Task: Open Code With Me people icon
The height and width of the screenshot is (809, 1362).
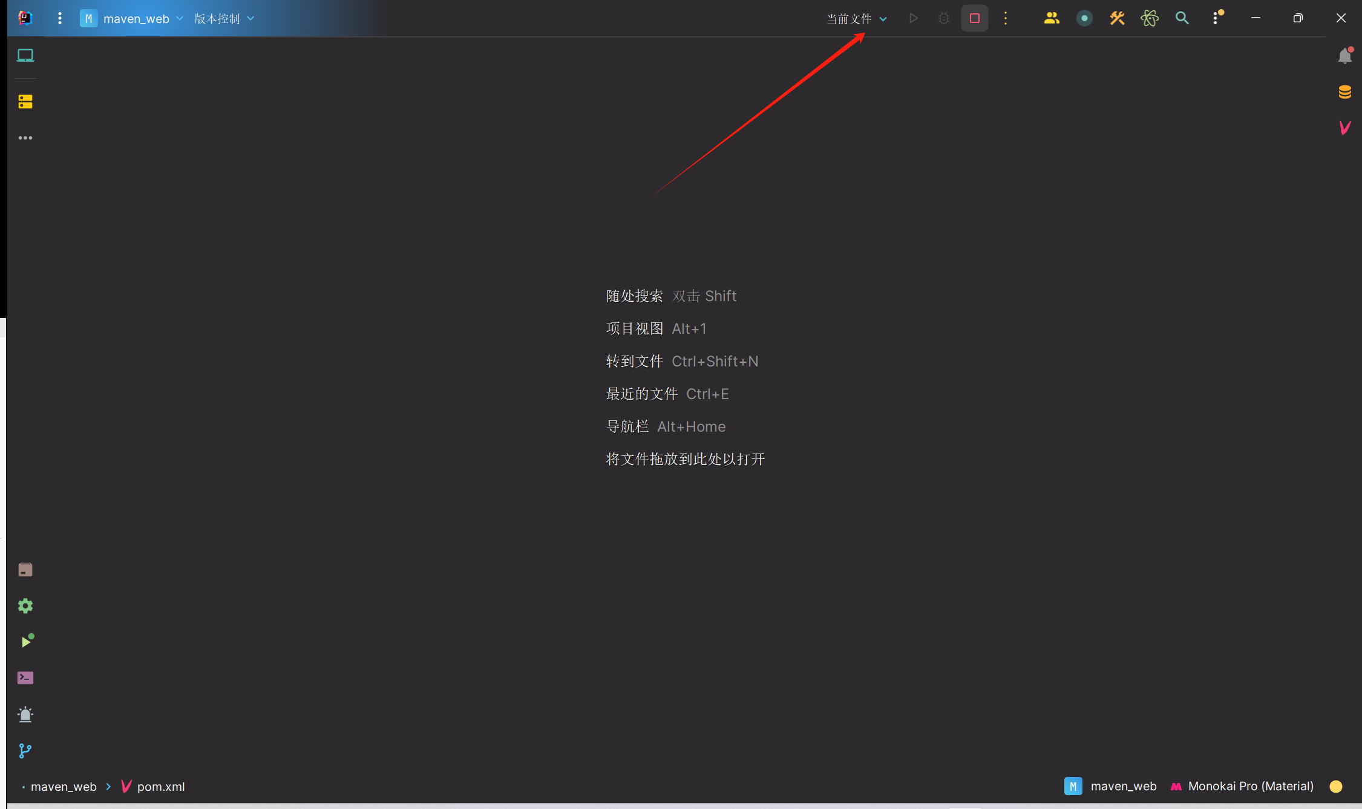Action: [x=1052, y=18]
